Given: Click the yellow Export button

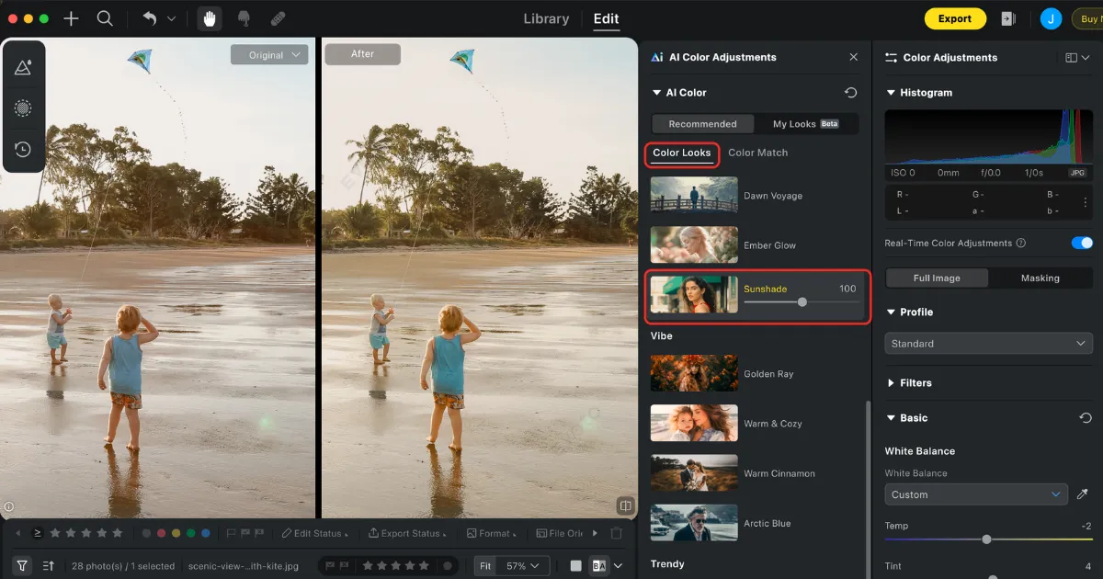Looking at the screenshot, I should tap(955, 18).
